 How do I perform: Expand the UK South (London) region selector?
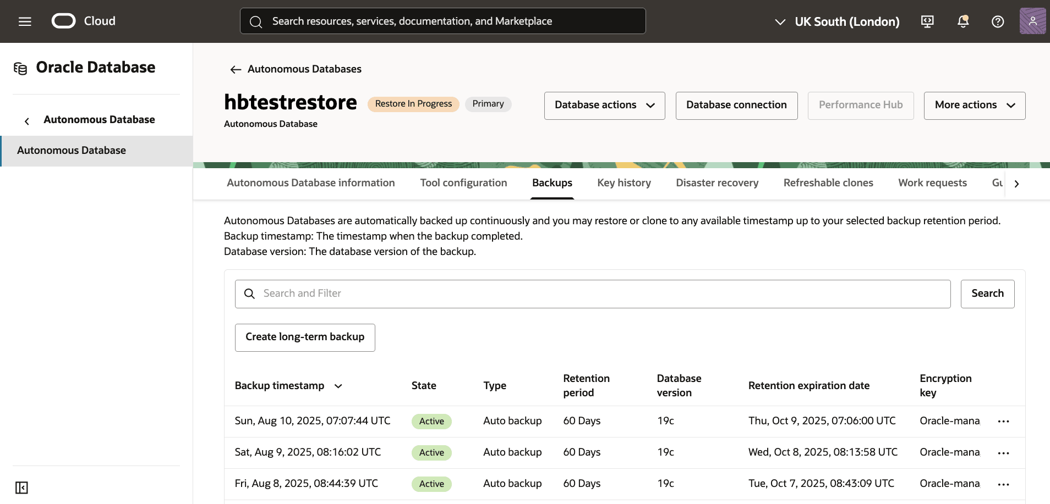780,22
